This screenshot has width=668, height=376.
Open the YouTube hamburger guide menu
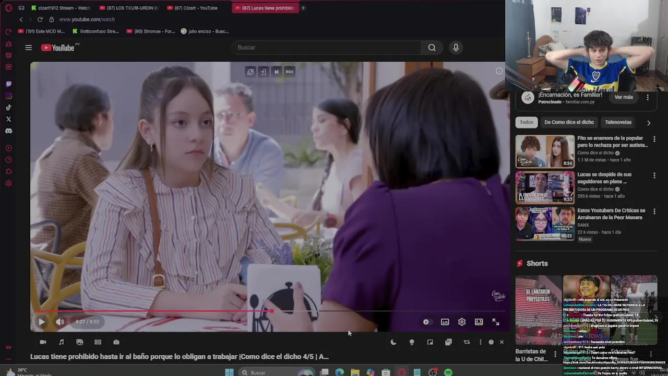tap(29, 48)
